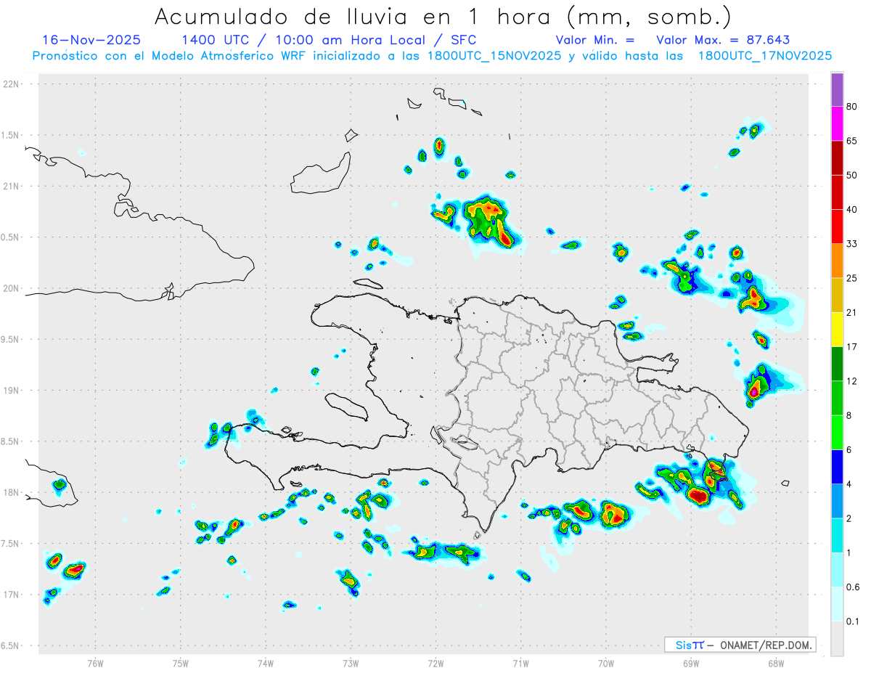The width and height of the screenshot is (871, 673).
Task: Select the '71W' longitude label
Action: [520, 663]
